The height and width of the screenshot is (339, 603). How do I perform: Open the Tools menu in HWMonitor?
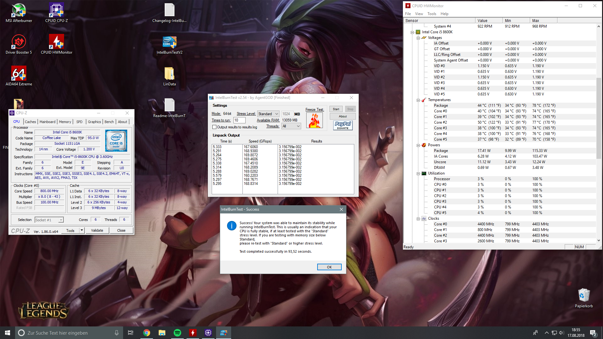pos(432,14)
